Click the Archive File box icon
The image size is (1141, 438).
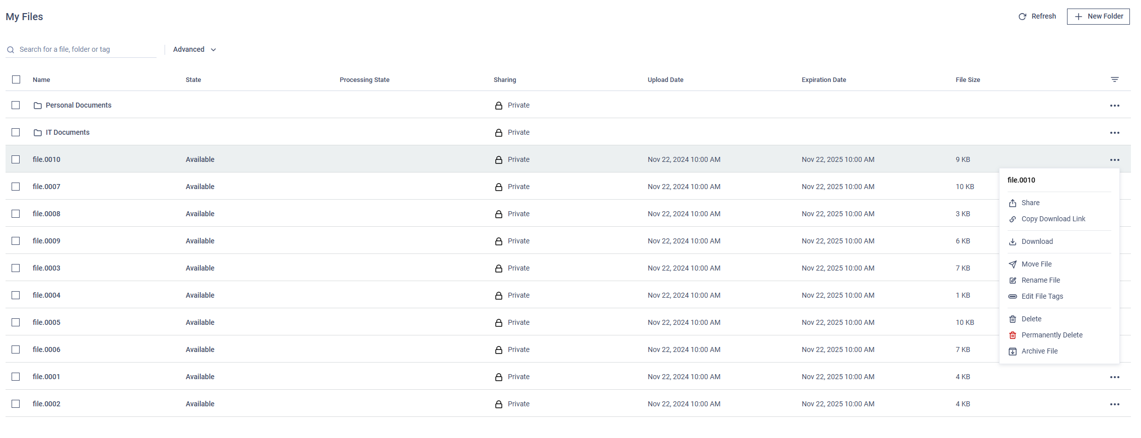(1013, 352)
